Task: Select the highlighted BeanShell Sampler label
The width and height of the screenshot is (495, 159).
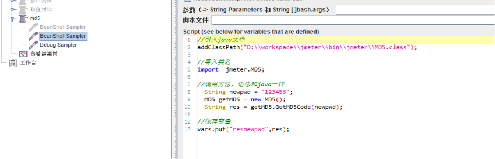Action: click(63, 36)
